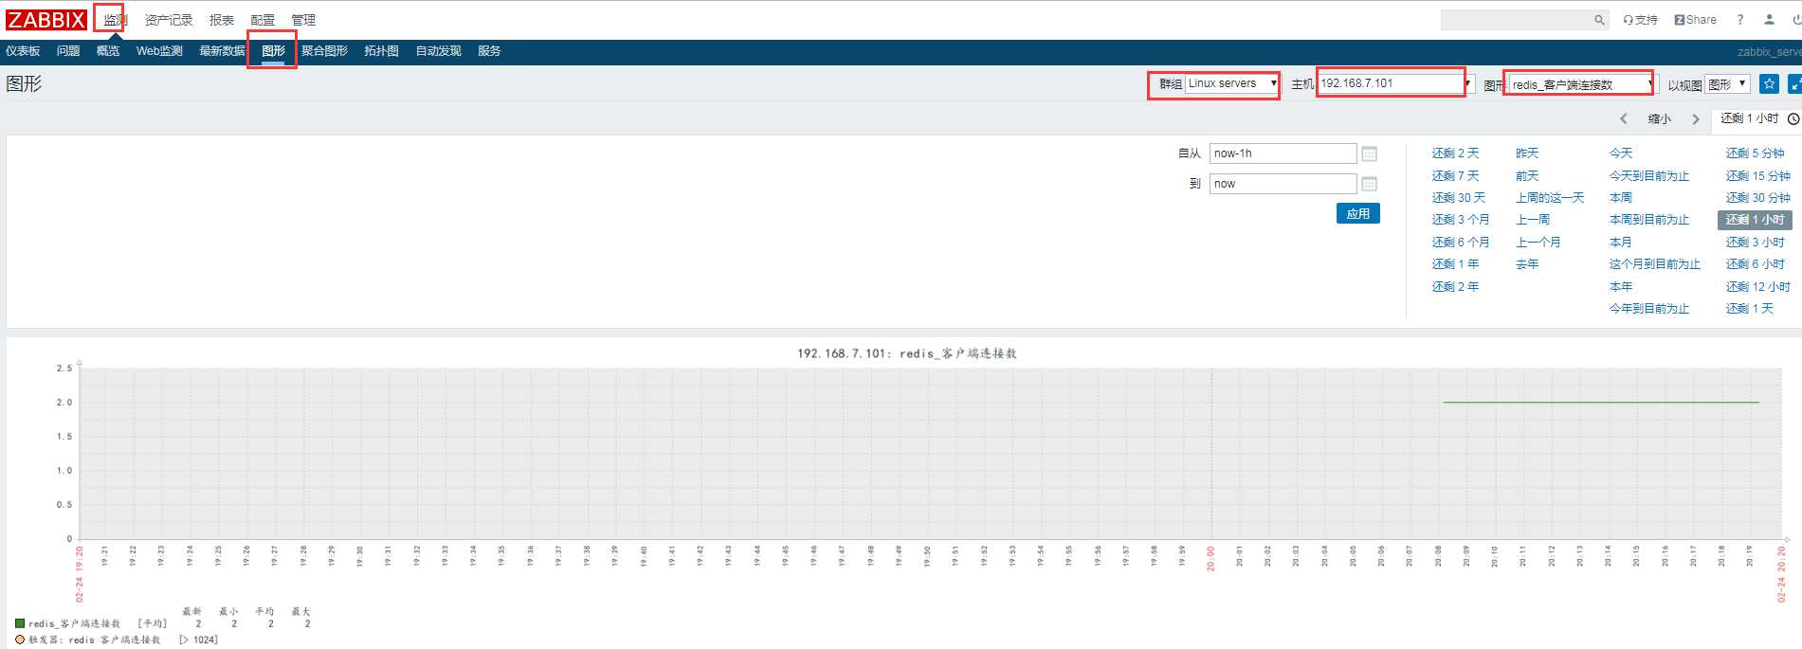This screenshot has width=1802, height=649.
Task: Go to the 自动发现 submenu
Action: coord(438,51)
